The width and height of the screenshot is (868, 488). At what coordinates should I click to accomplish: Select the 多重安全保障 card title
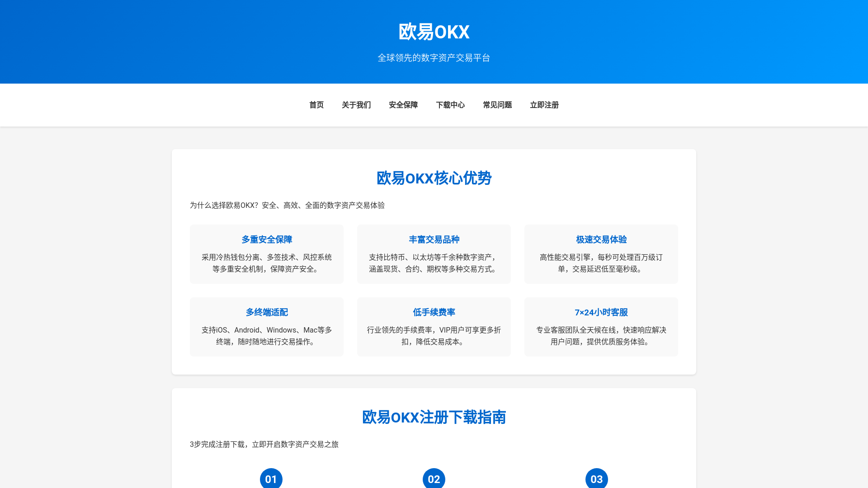[267, 239]
